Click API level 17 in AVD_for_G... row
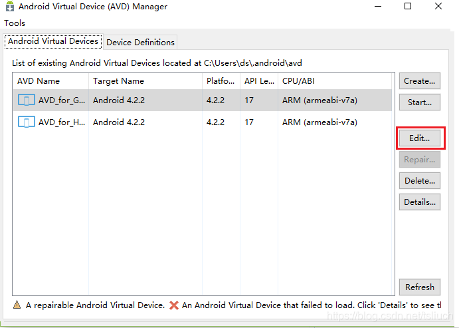Viewport: 459px width, 328px height. pos(249,100)
